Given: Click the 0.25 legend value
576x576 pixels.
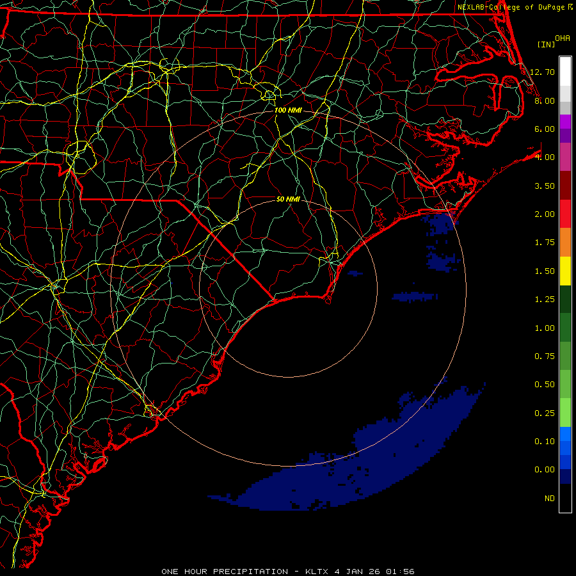Looking at the screenshot, I should 545,413.
